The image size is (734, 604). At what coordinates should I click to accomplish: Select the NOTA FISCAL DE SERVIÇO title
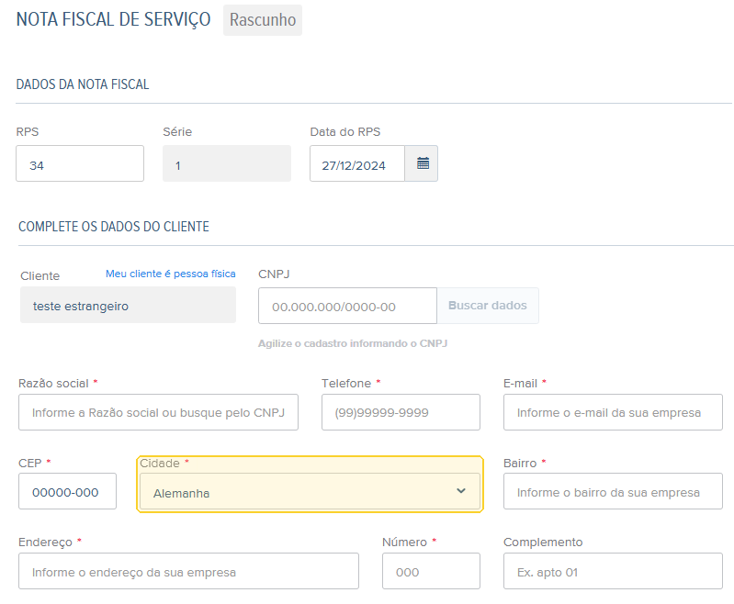click(113, 19)
